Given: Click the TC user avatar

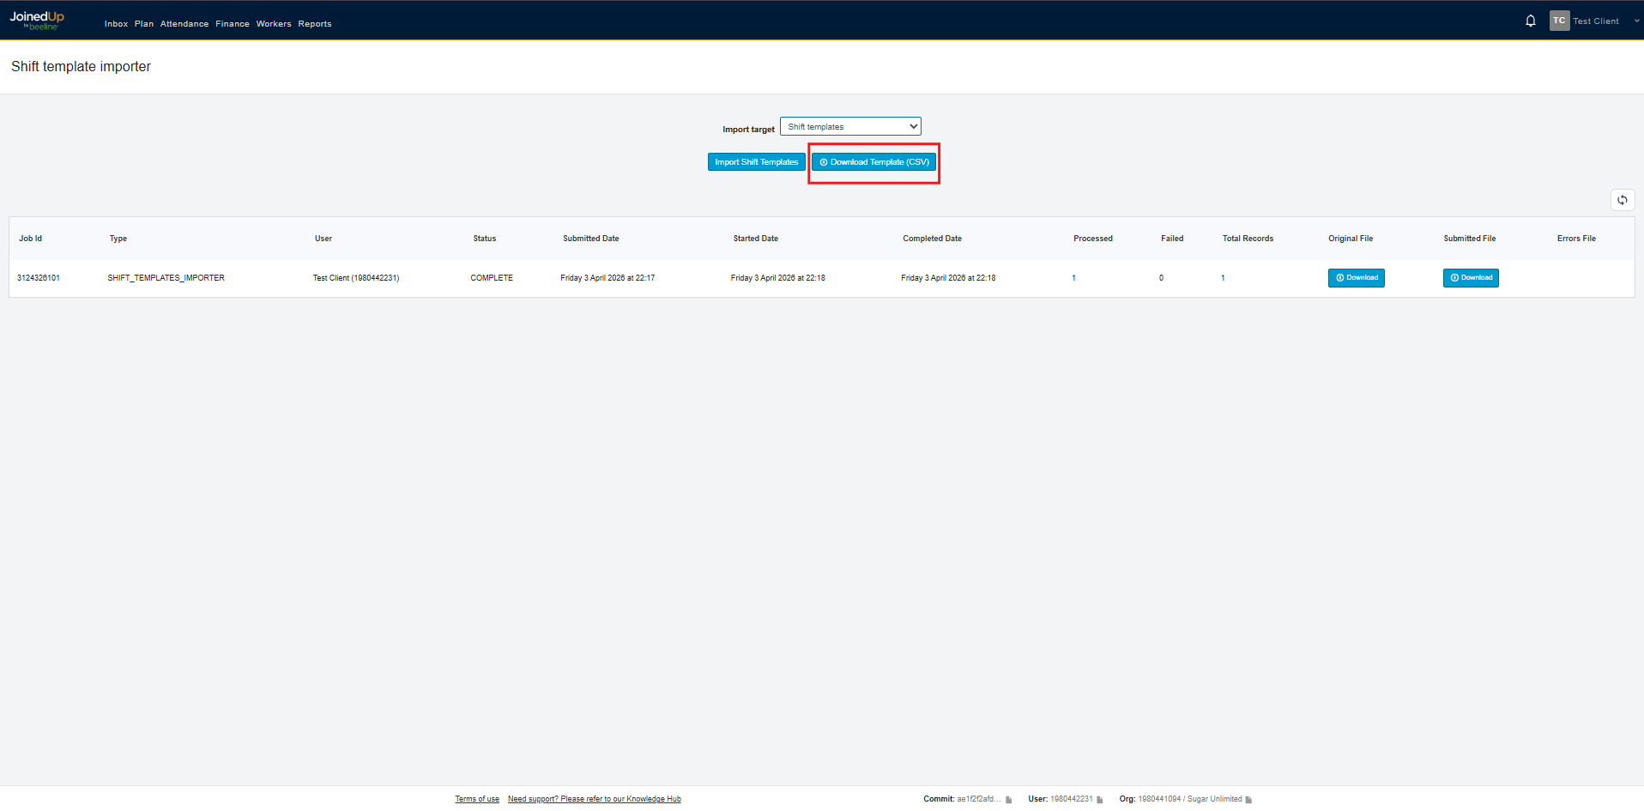Looking at the screenshot, I should click(x=1559, y=21).
